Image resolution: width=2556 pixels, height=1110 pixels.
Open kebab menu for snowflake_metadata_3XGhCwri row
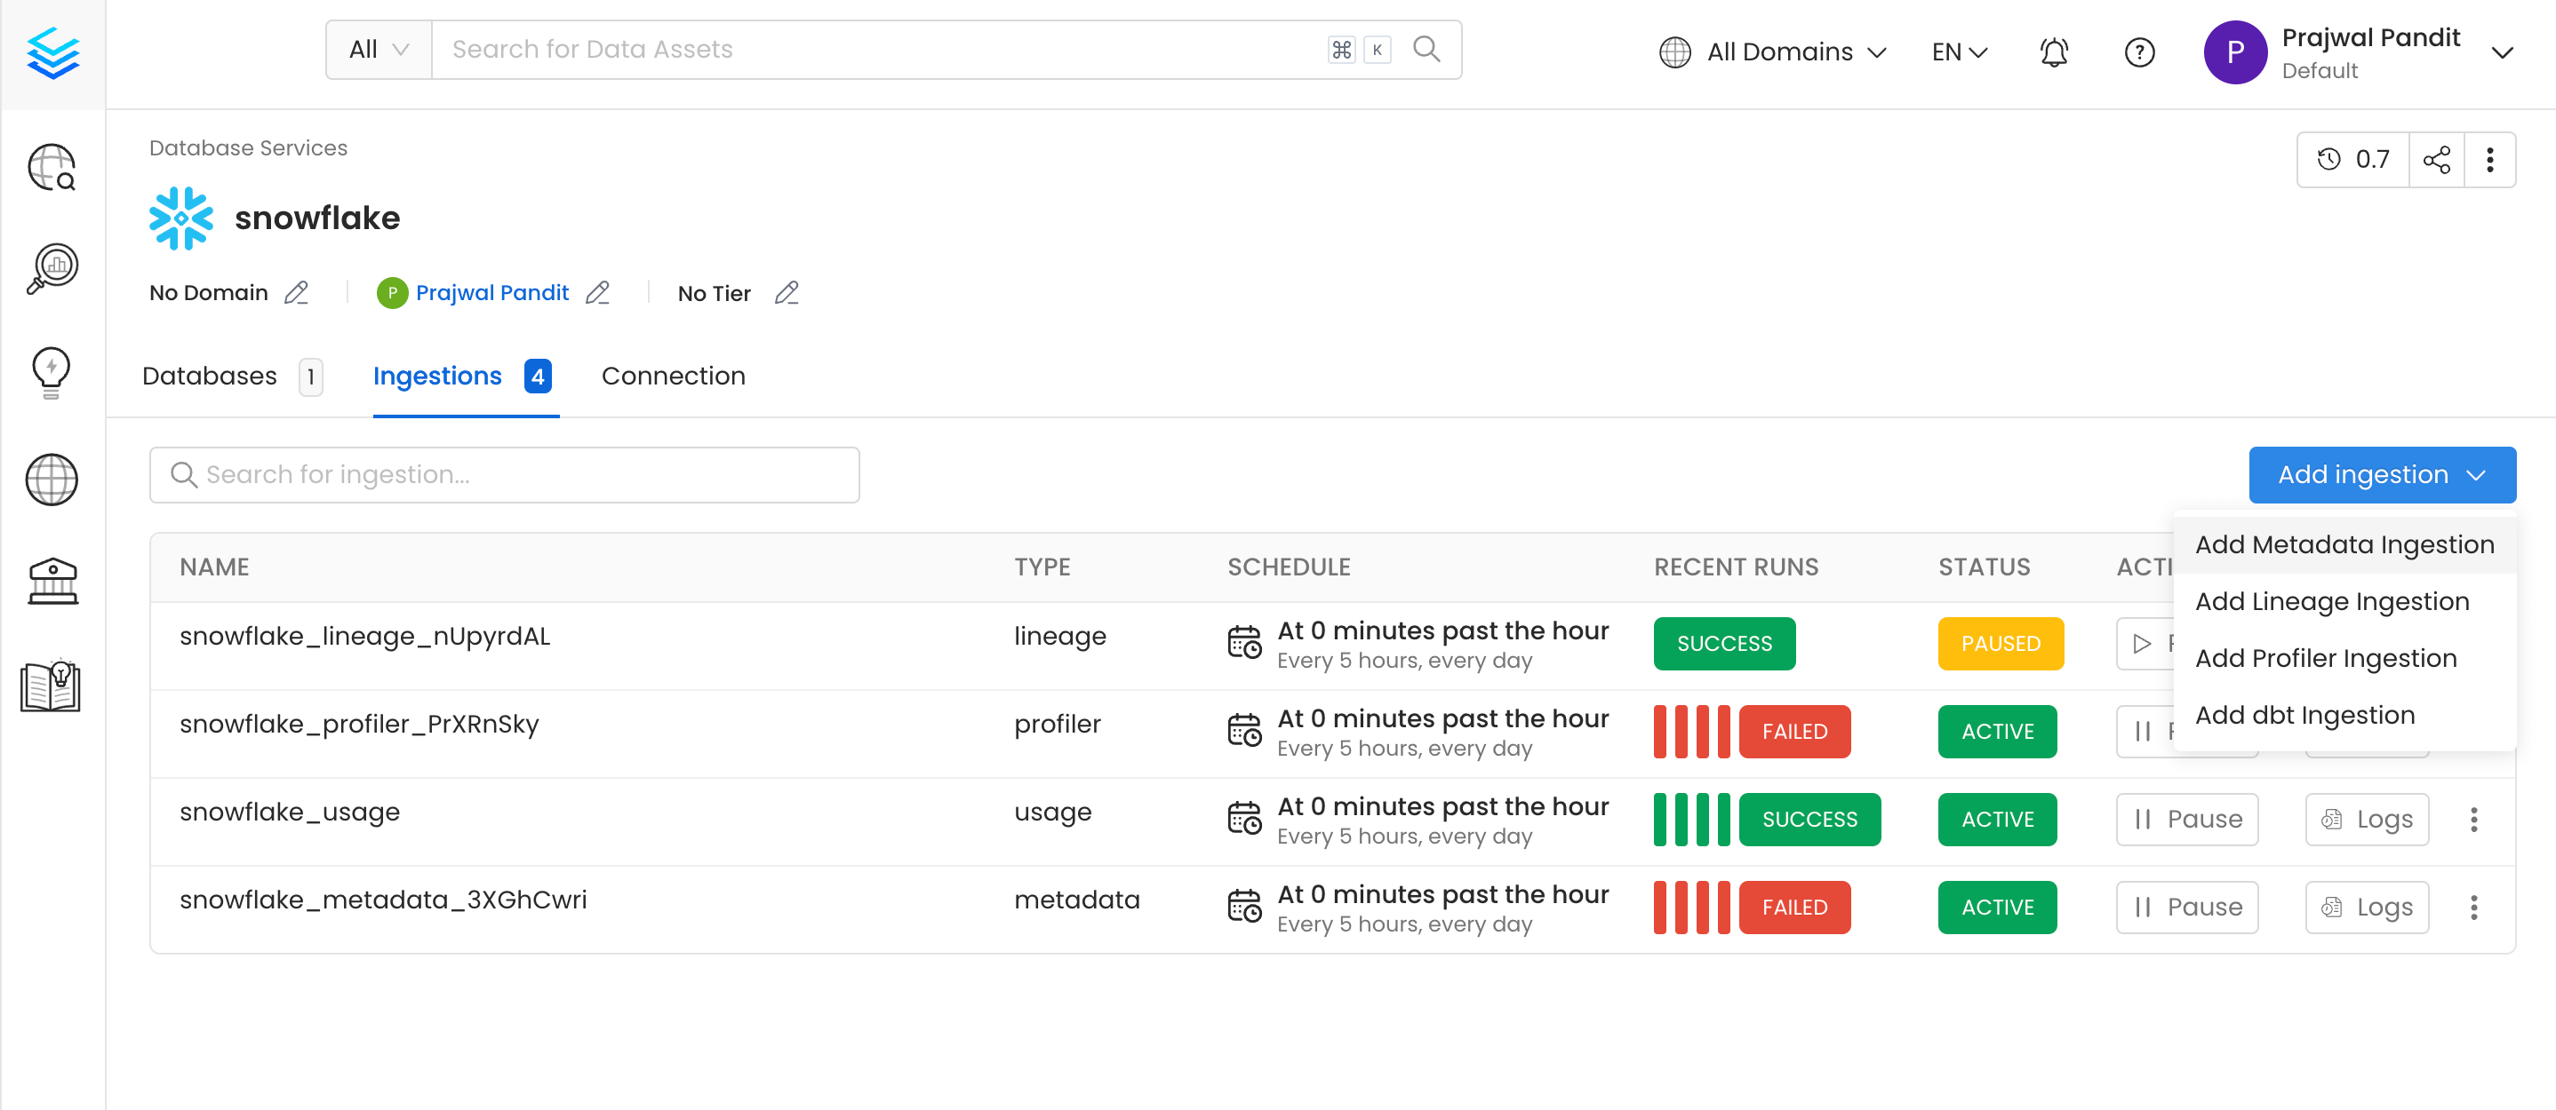(x=2473, y=907)
